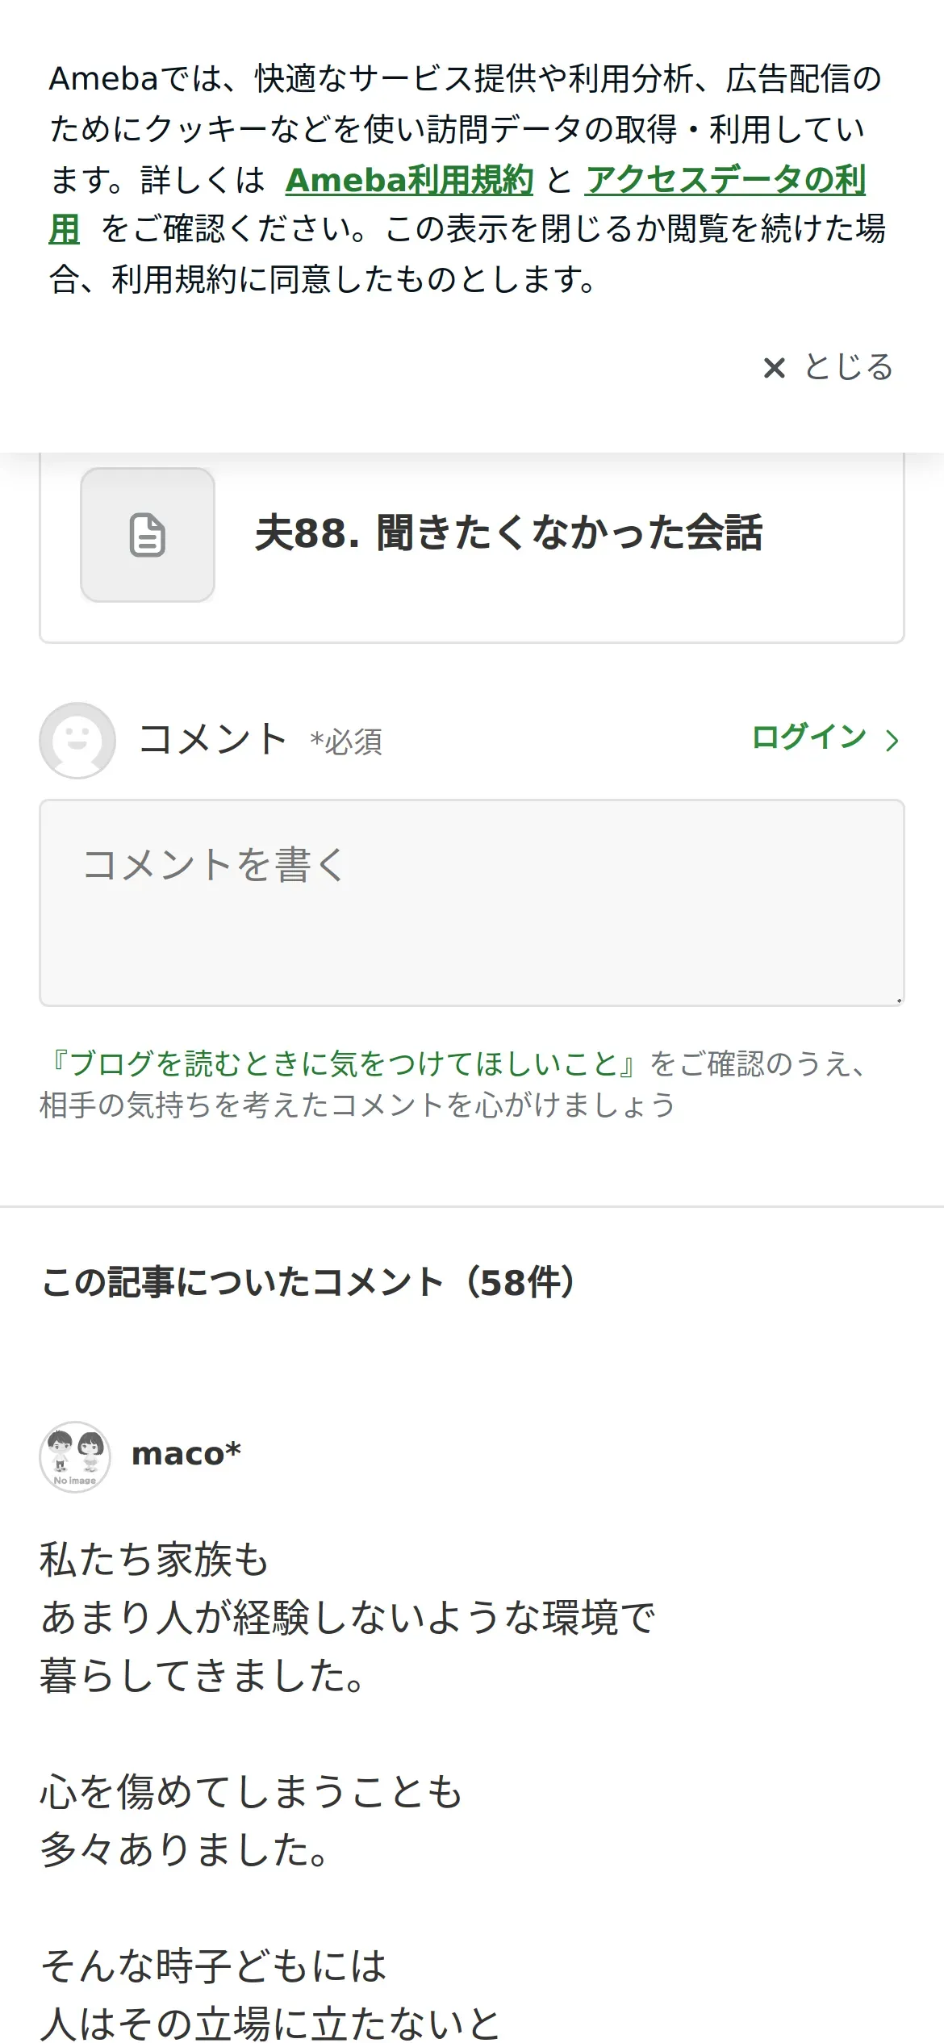Click the comment line 私たち家族も
The width and height of the screenshot is (944, 2043).
tap(154, 1560)
